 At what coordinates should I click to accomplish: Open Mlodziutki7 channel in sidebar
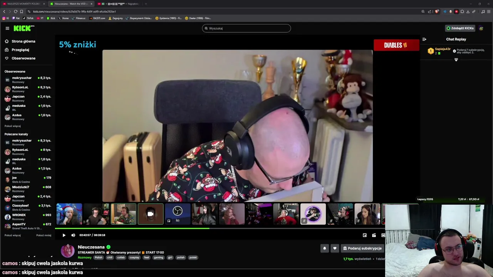click(x=27, y=189)
